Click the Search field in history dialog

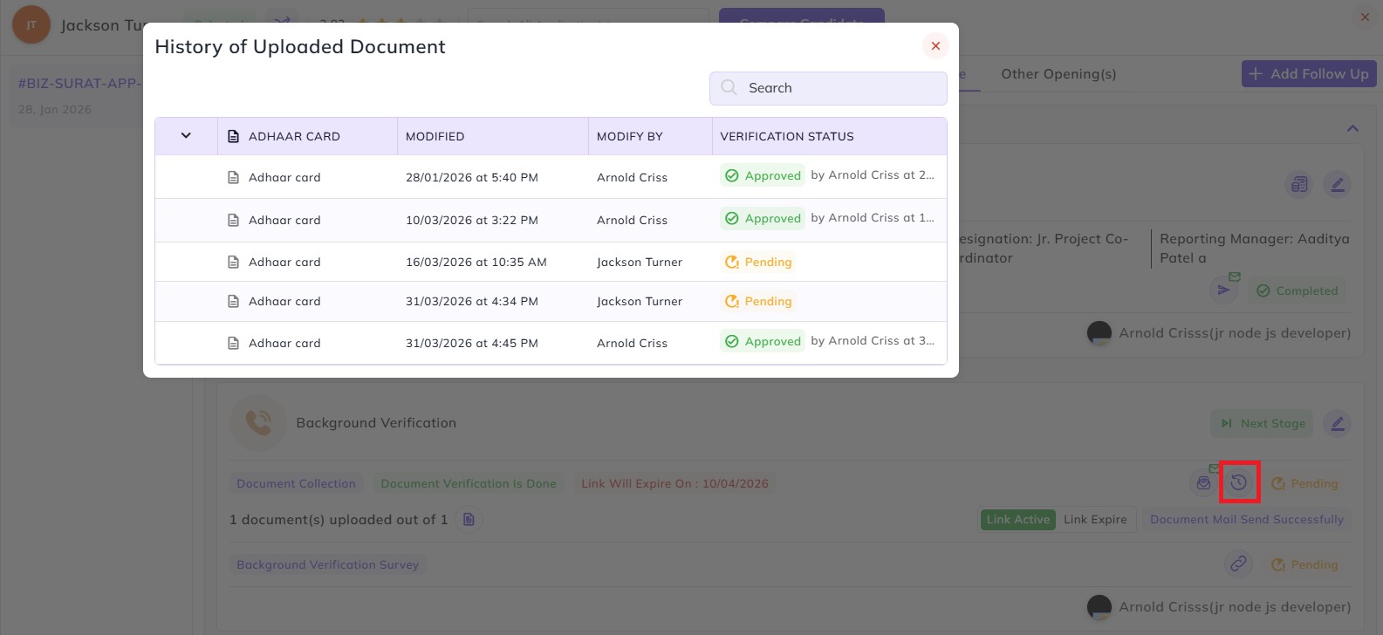[x=828, y=88]
